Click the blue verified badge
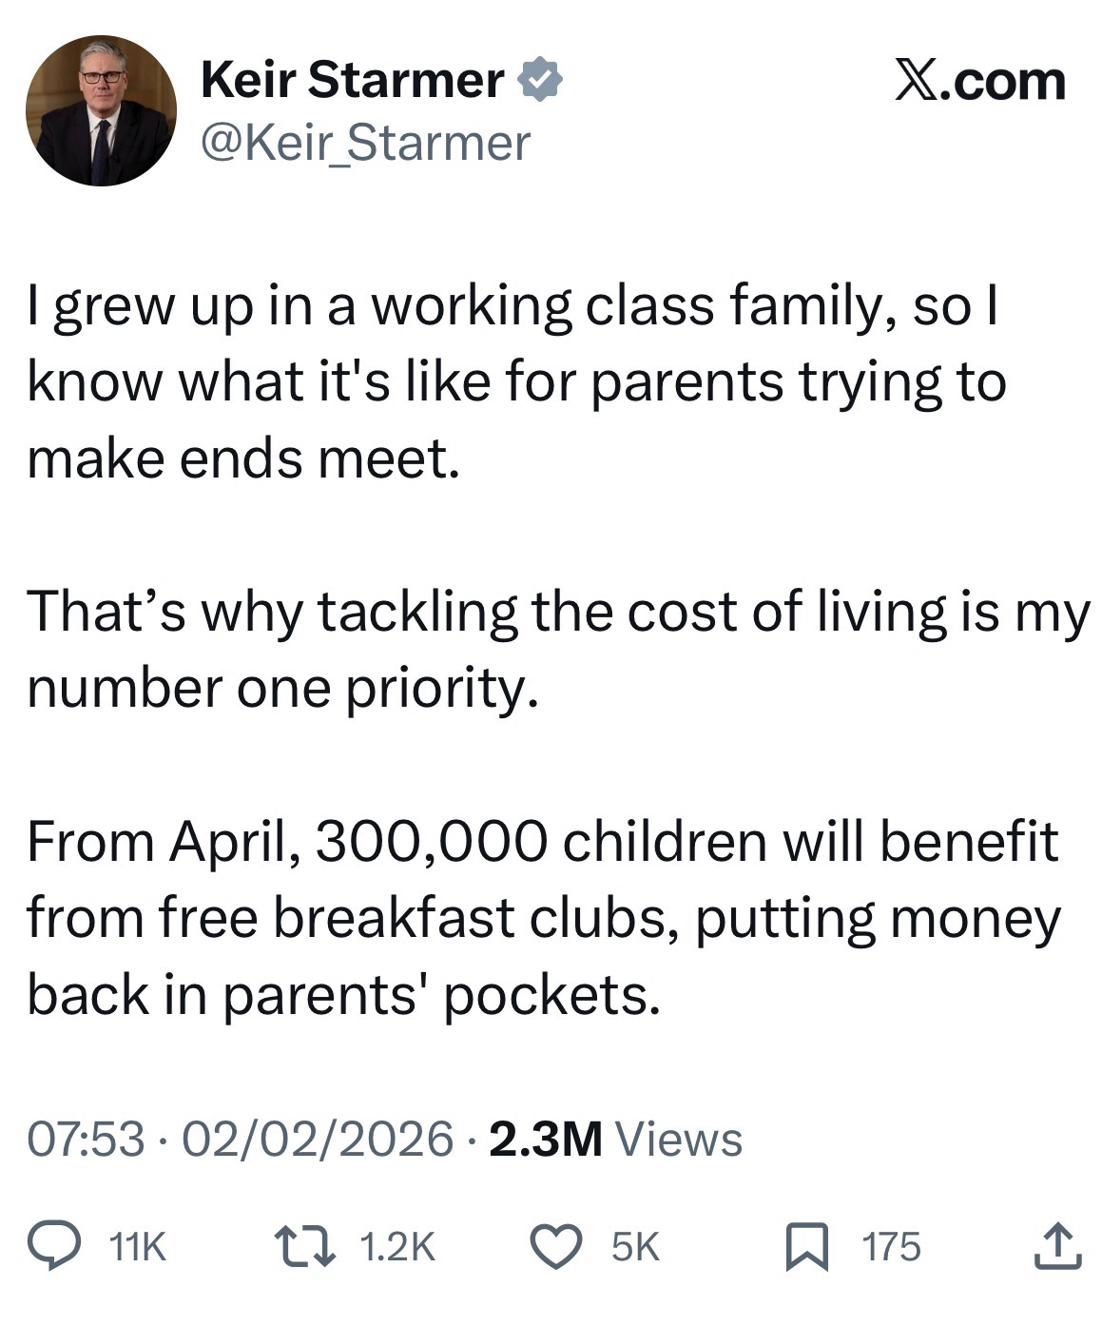Screen dimensions: 1102x1326 tap(539, 79)
